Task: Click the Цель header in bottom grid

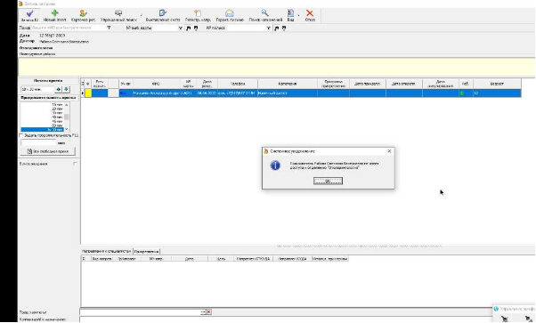Action: click(221, 259)
